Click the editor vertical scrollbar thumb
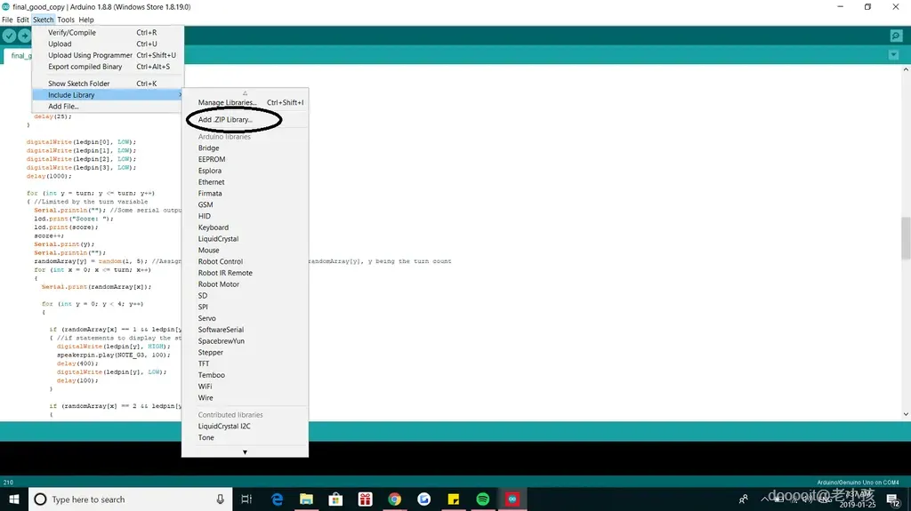This screenshot has width=911, height=511. click(906, 238)
